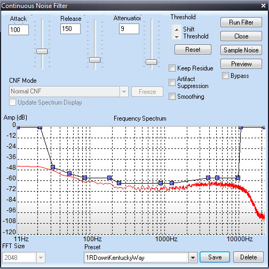
Task: Click the Sample Noise button
Action: [x=241, y=50]
